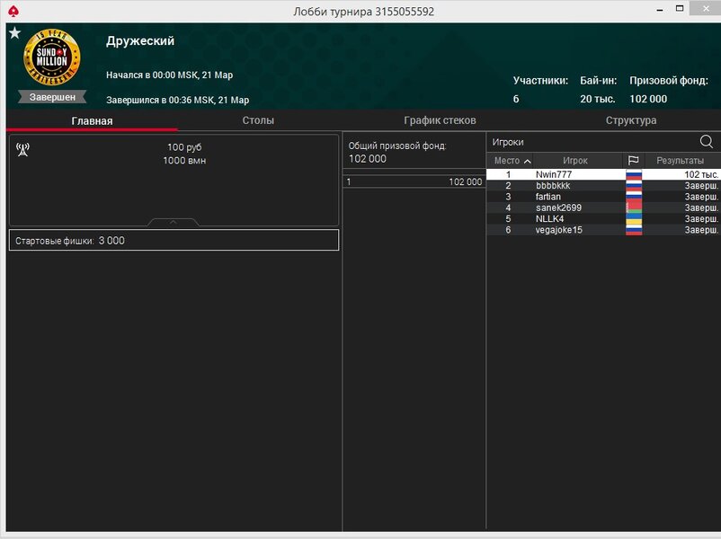The image size is (721, 539).
Task: Open player search with magnifier icon
Action: click(x=706, y=142)
